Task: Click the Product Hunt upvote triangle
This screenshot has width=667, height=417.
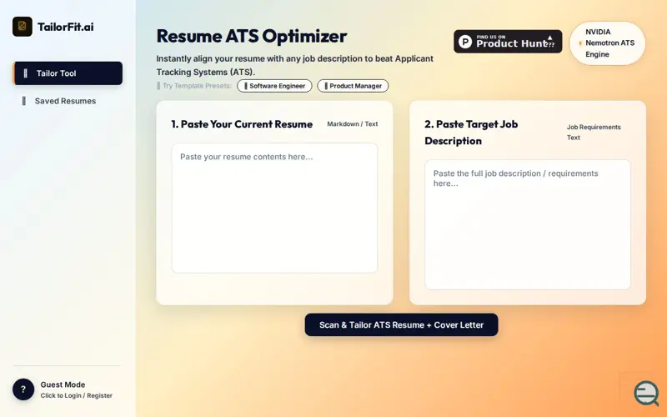Action: pyautogui.click(x=549, y=38)
